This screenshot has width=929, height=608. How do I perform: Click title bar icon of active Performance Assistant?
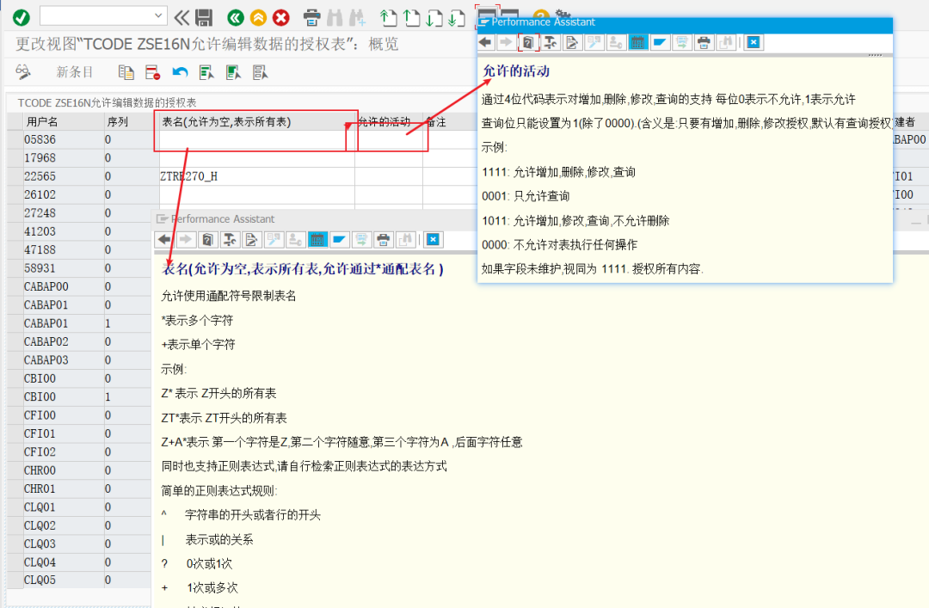click(484, 22)
